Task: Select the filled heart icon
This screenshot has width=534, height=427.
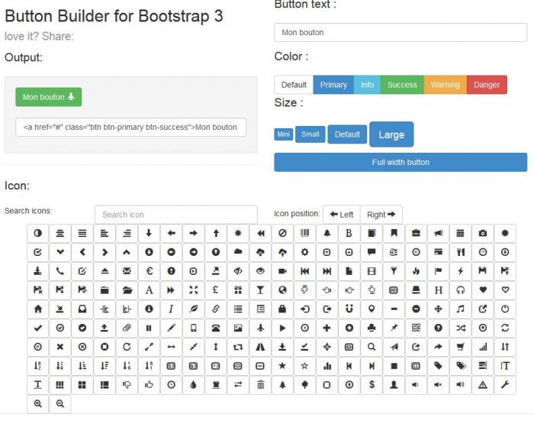Action: point(483,290)
